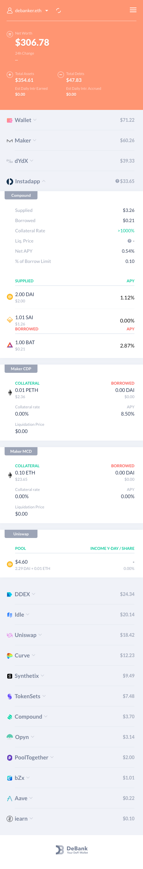Expand the Curve section
143x869 pixels.
tap(72, 655)
